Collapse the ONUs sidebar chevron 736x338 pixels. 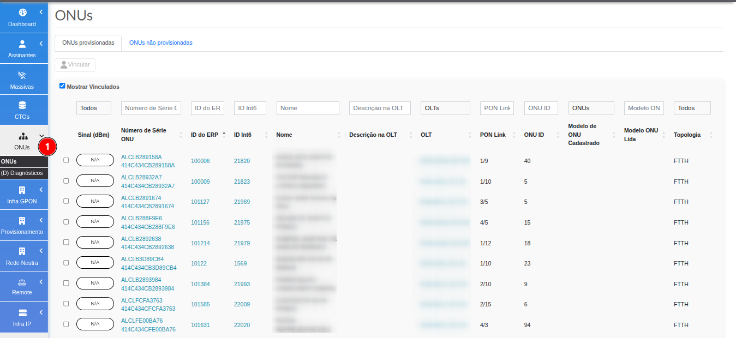[x=41, y=136]
